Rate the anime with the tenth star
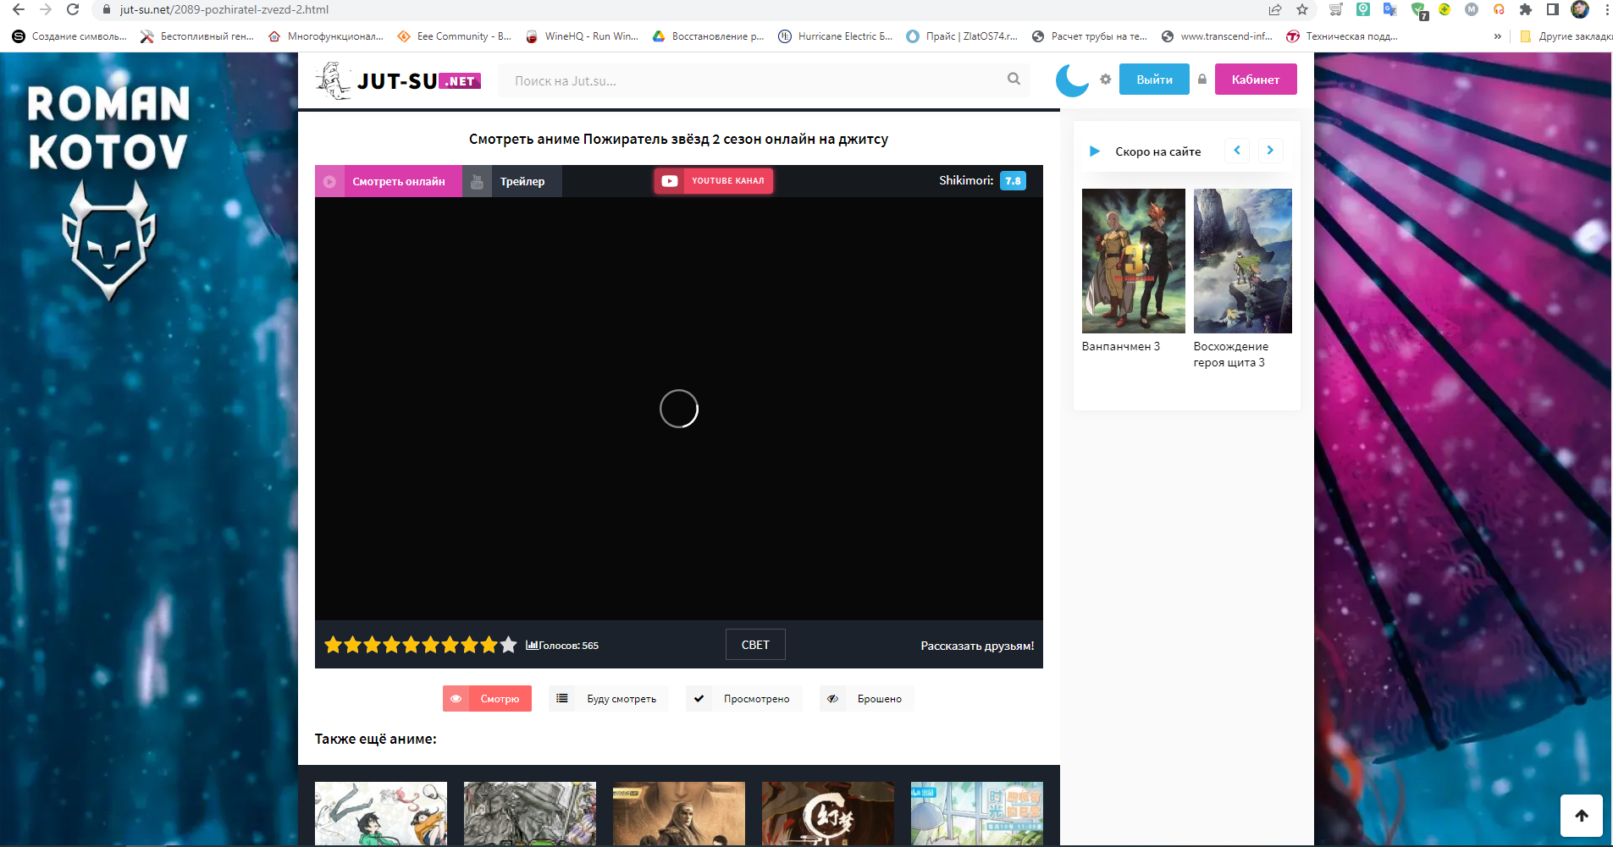 point(508,646)
